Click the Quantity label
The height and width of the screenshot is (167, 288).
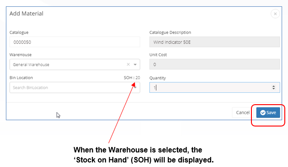(158, 78)
